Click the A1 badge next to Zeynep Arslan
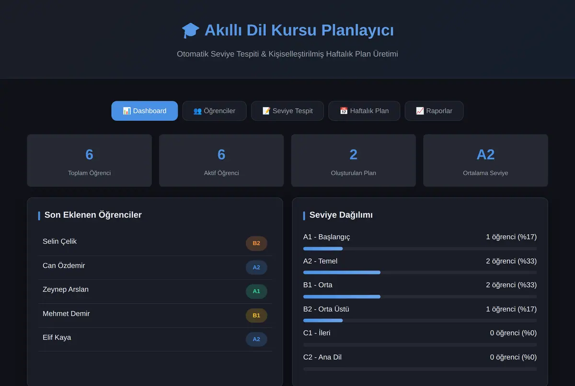This screenshot has height=386, width=575. 256,291
